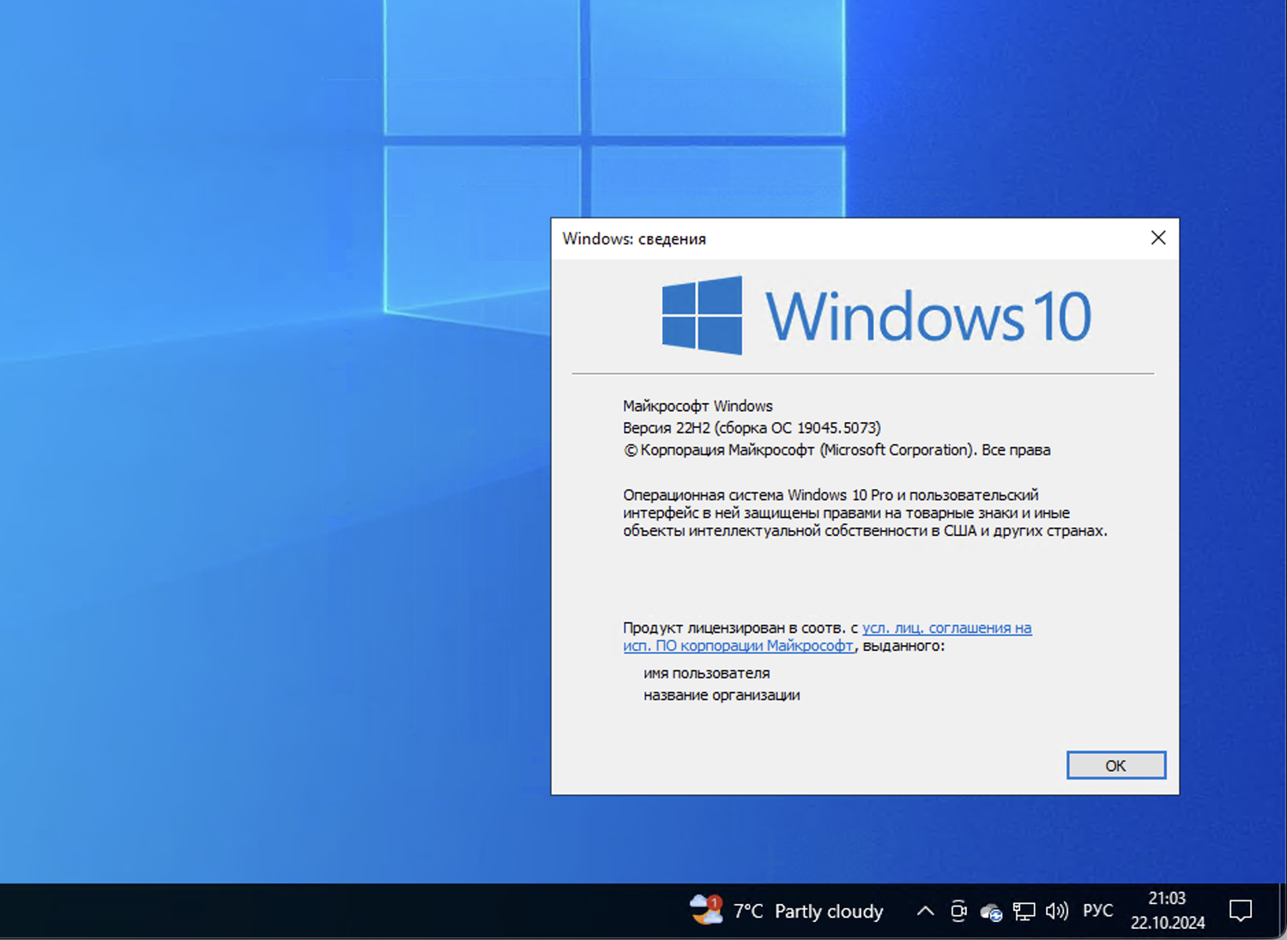Open the OneDrive cloud sync tray icon
1287x940 pixels.
pos(990,911)
